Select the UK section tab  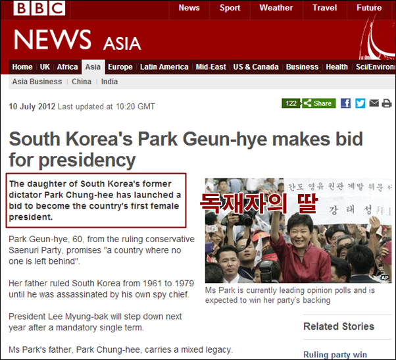[45, 67]
